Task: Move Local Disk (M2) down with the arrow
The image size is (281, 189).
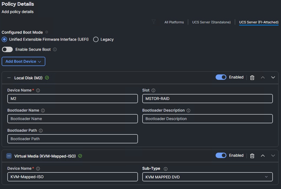Action: pyautogui.click(x=273, y=77)
